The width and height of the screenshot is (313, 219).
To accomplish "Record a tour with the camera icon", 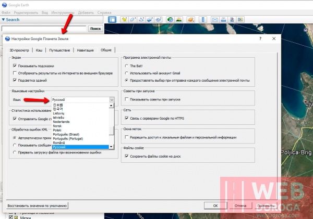I will [159, 20].
